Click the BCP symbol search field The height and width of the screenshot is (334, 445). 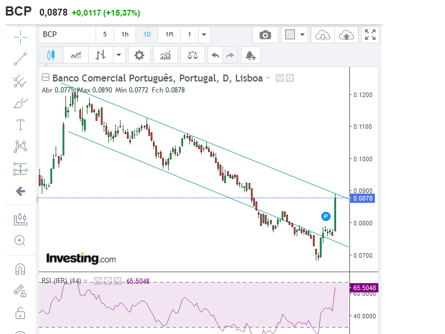[x=67, y=35]
